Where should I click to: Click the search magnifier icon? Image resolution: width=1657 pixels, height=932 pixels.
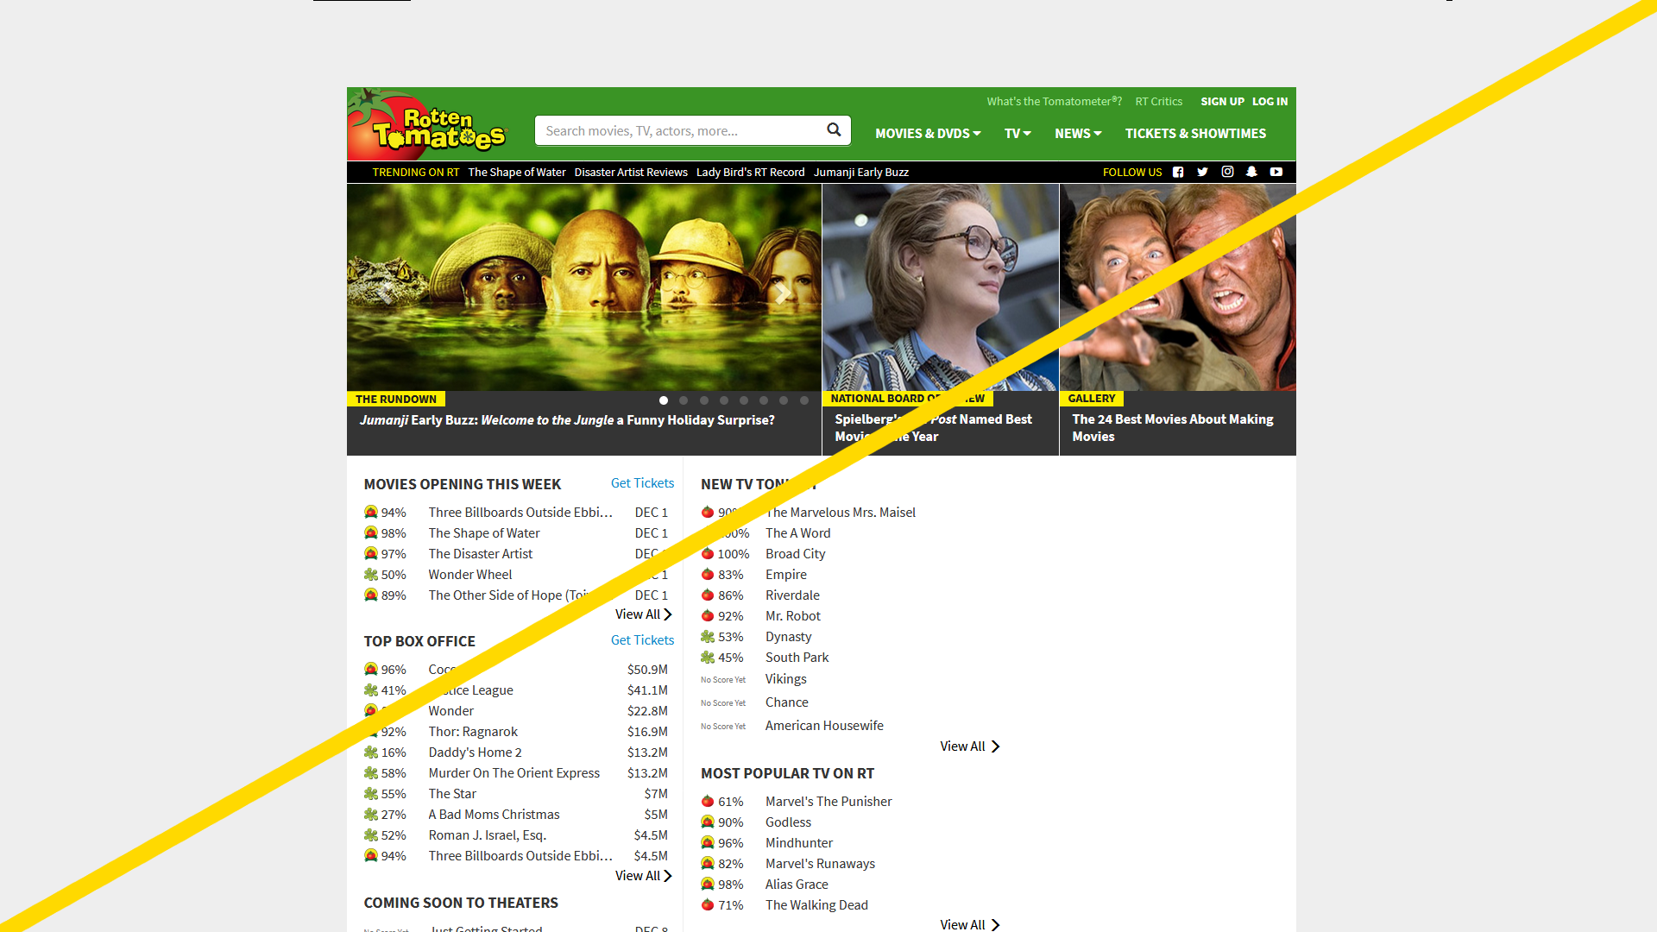pos(834,130)
